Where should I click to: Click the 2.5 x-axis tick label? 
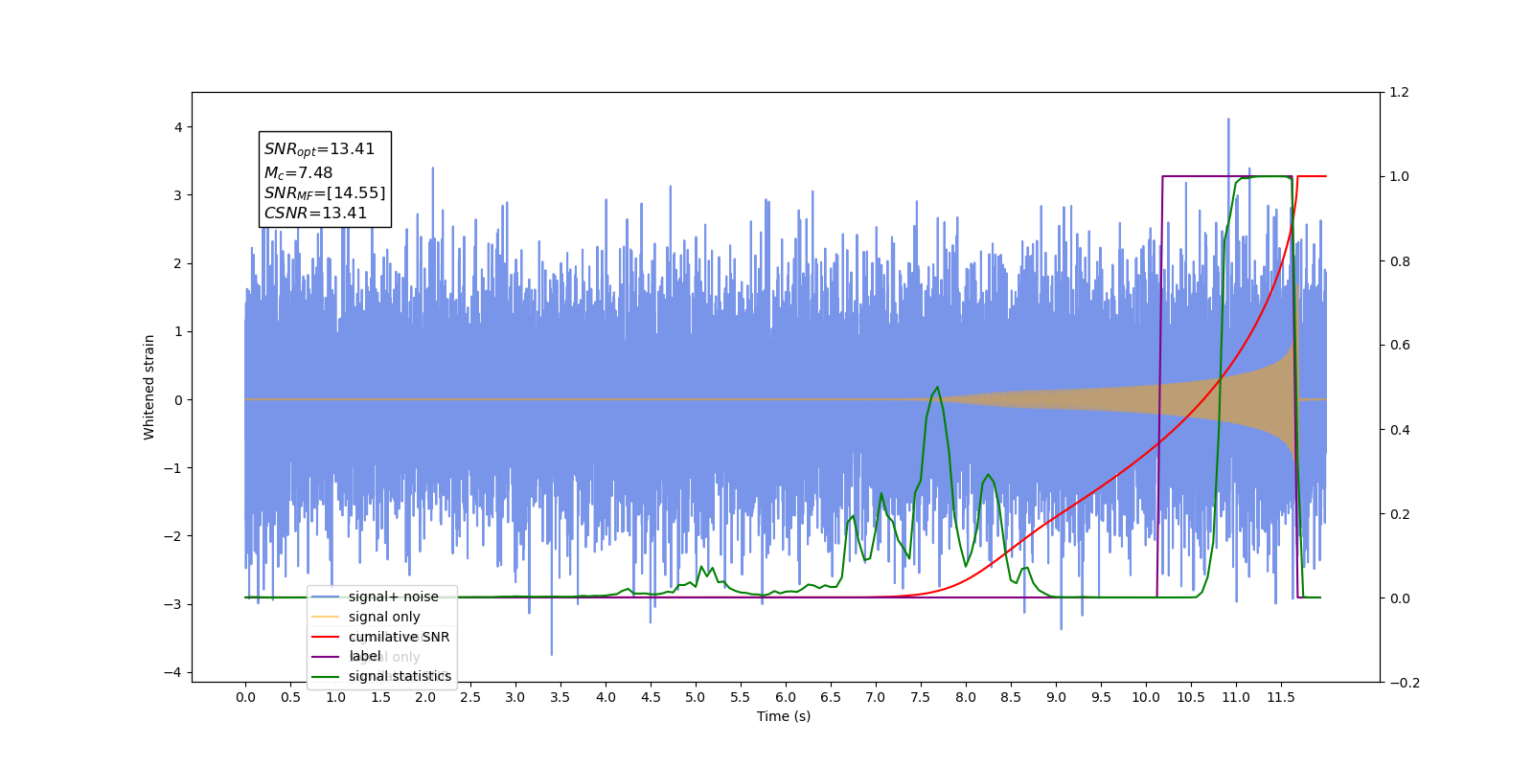[470, 697]
